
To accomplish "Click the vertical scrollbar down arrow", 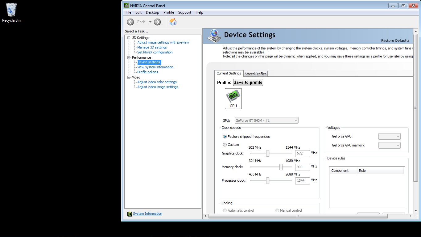I will click(415, 211).
